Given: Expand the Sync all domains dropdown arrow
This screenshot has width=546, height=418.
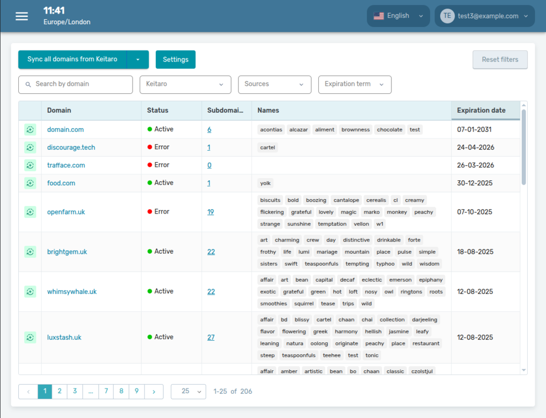Looking at the screenshot, I should 138,60.
